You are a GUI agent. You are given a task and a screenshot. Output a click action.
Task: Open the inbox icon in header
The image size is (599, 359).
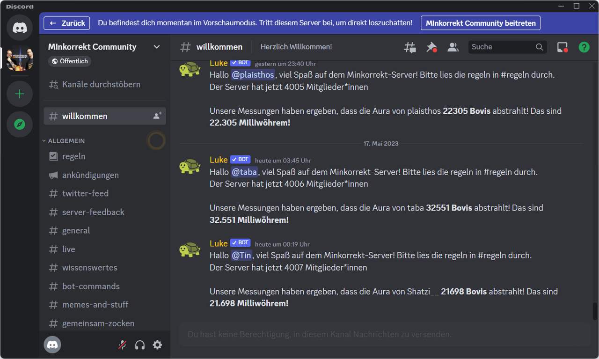pyautogui.click(x=562, y=47)
